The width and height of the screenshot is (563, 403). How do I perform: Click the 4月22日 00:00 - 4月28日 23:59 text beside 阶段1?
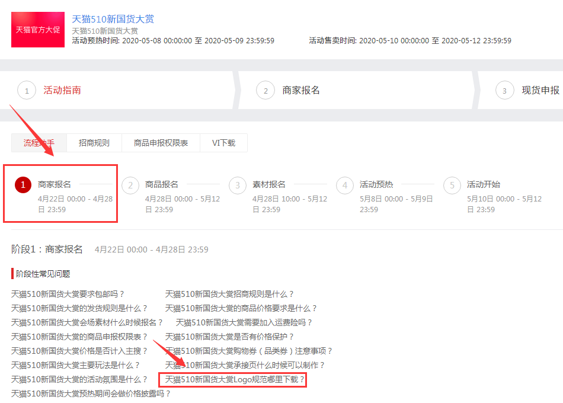(x=152, y=250)
